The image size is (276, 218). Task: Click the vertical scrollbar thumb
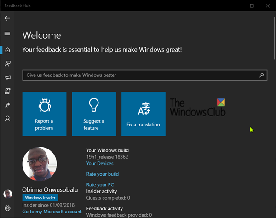coord(275,38)
